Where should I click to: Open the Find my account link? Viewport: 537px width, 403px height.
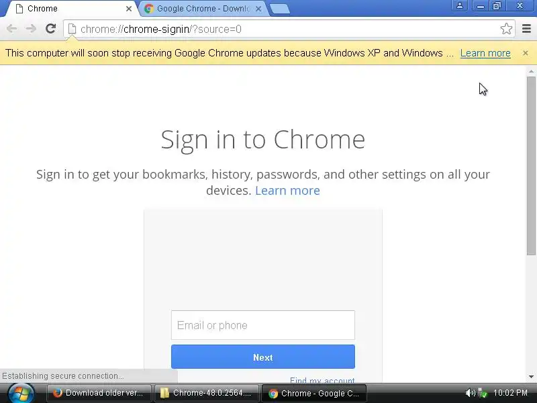tap(322, 379)
